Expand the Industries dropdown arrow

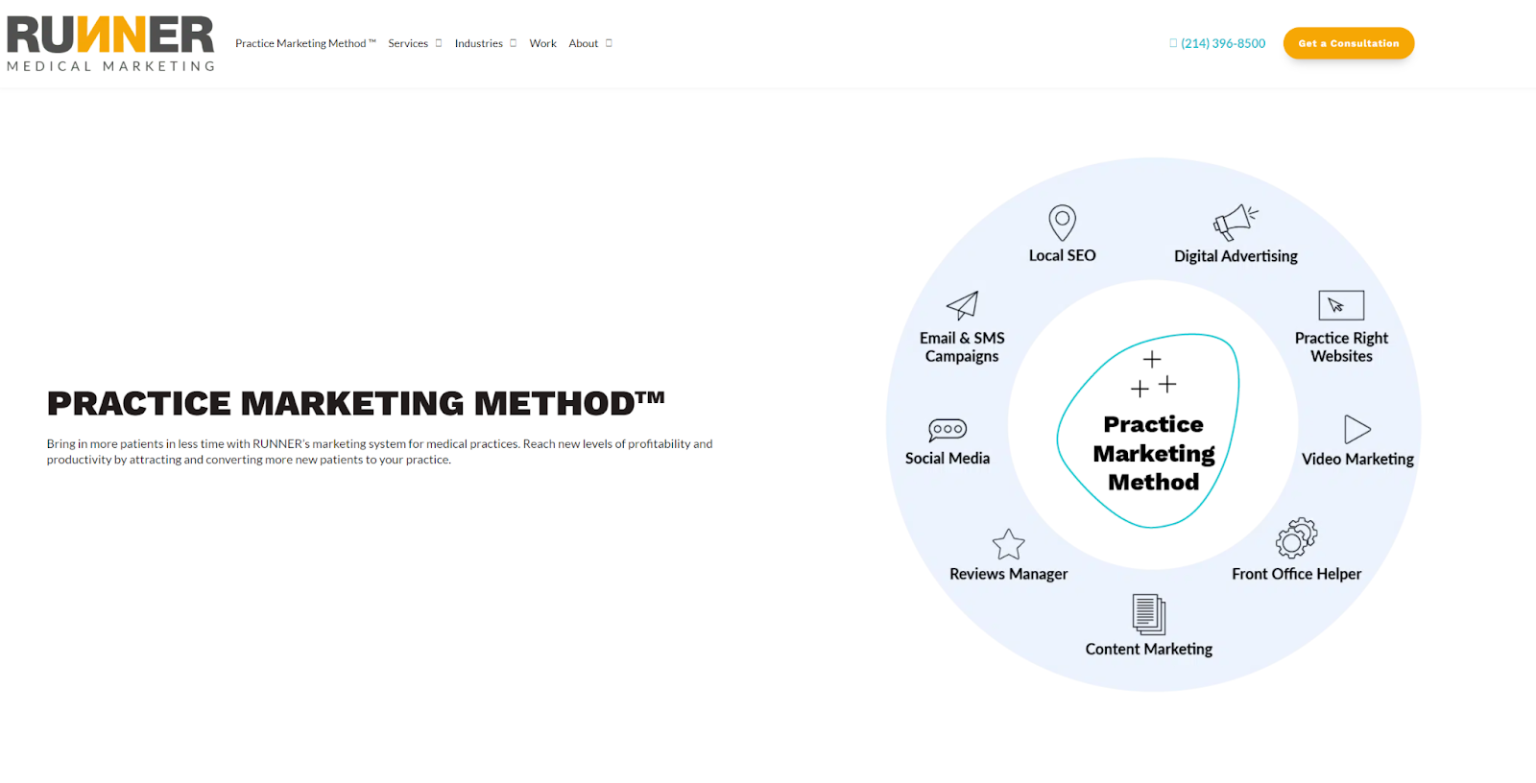point(513,43)
